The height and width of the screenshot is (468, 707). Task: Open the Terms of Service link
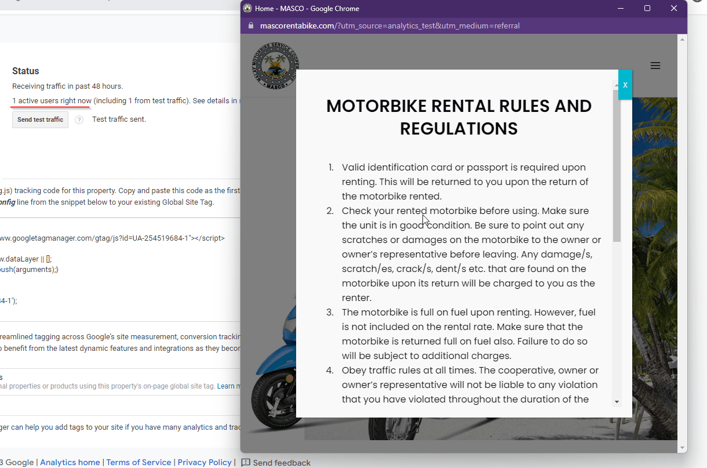coord(139,462)
